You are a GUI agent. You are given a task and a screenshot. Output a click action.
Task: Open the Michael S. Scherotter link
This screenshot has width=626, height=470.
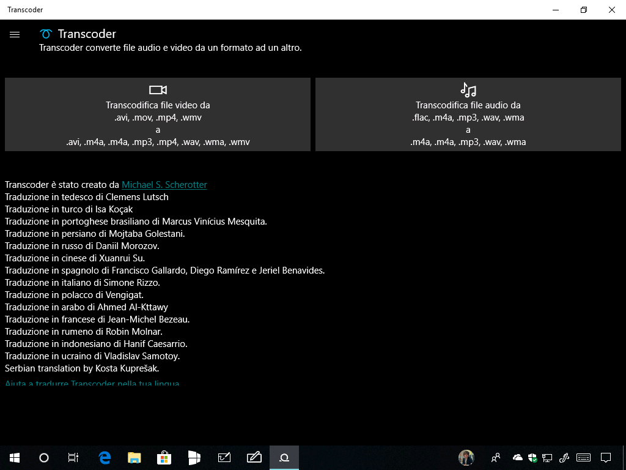164,185
